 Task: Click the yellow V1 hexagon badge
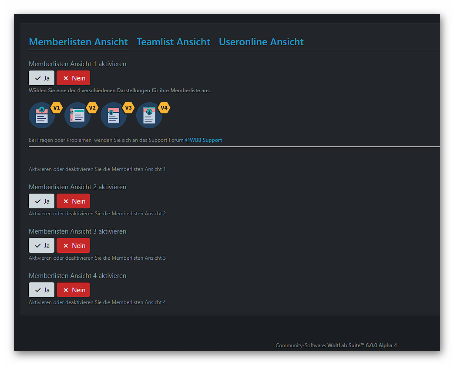point(57,107)
